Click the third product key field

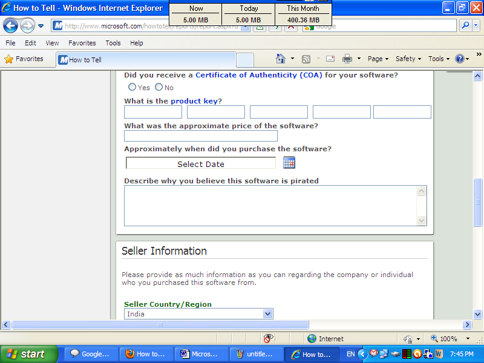[279, 112]
